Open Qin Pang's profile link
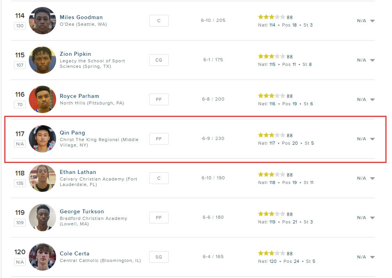This screenshot has width=392, height=278. point(72,133)
